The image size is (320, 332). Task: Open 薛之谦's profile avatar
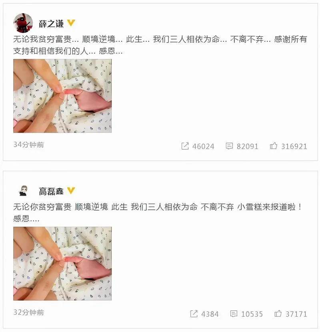[23, 23]
